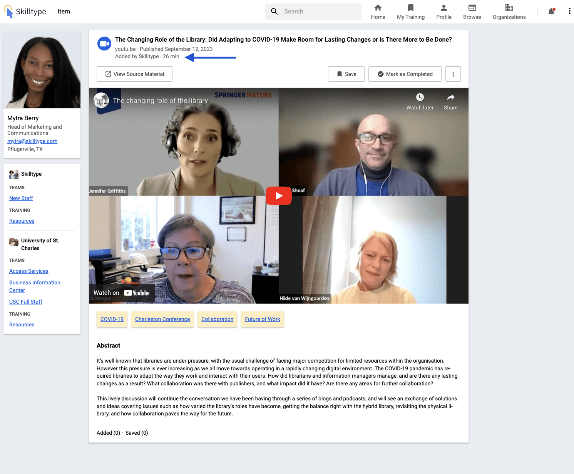Click the item title heading
This screenshot has width=574, height=474.
click(x=283, y=39)
